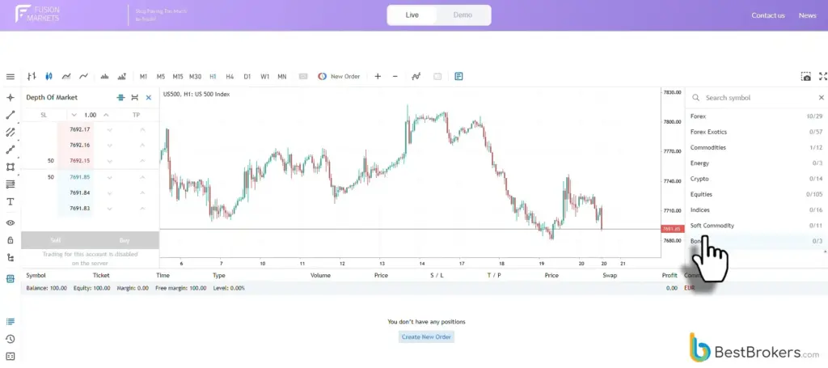Viewport: 828px width, 368px height.
Task: Expand the Soft Commodity symbol group
Action: 756,226
